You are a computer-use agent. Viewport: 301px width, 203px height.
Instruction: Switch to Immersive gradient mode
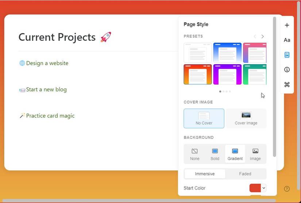click(205, 174)
